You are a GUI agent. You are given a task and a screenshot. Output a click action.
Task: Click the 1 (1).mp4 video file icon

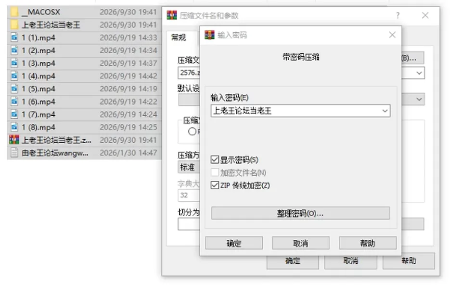(x=14, y=37)
